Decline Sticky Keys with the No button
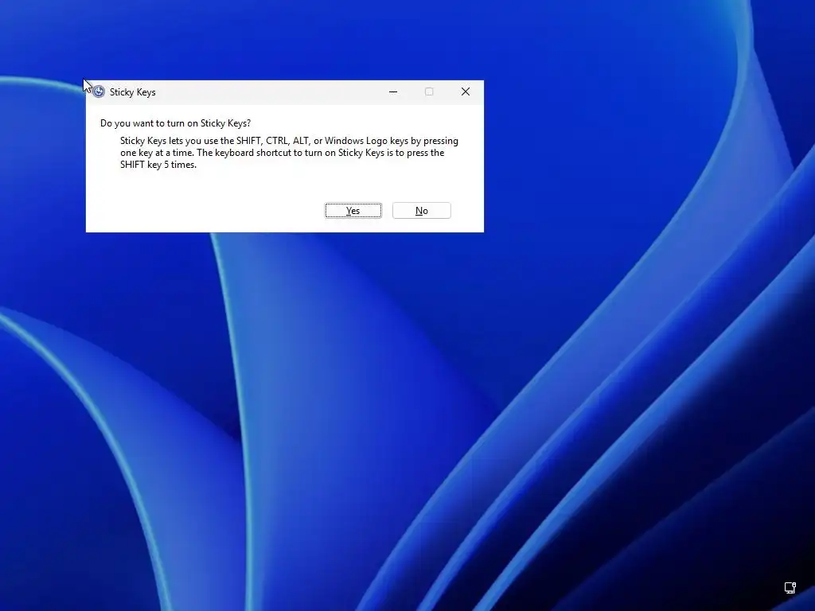This screenshot has width=815, height=611. click(422, 210)
